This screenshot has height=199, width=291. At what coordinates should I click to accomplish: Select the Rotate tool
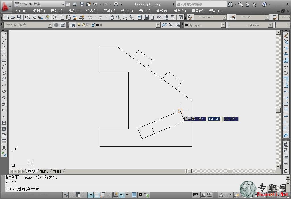tap(286, 73)
